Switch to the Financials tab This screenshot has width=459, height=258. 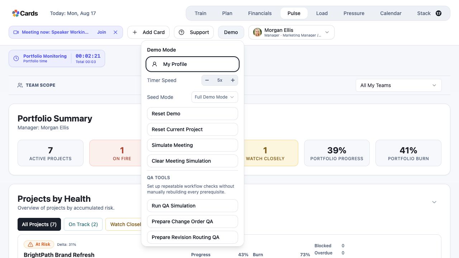click(x=260, y=13)
